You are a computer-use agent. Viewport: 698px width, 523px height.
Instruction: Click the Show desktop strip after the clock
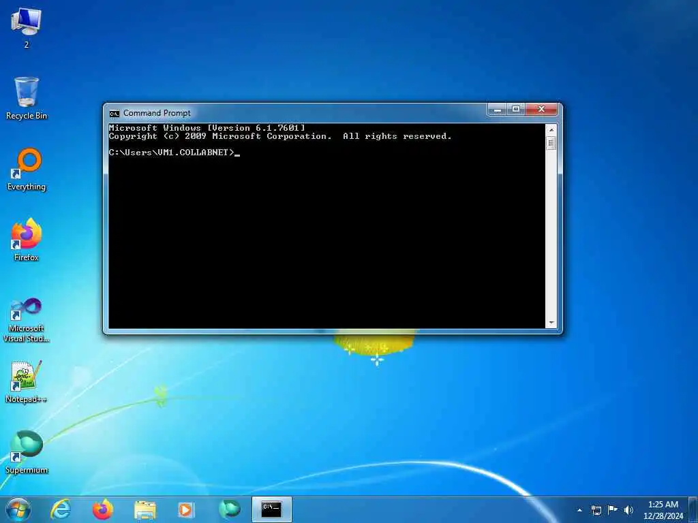[x=693, y=509]
